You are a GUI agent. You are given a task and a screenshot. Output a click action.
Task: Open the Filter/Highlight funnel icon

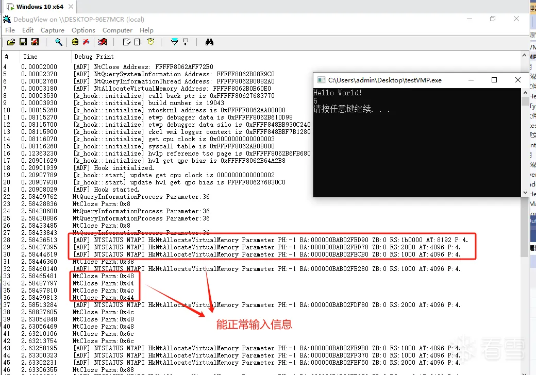pyautogui.click(x=174, y=42)
